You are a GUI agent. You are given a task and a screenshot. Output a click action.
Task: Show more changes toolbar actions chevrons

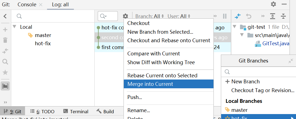(263, 16)
